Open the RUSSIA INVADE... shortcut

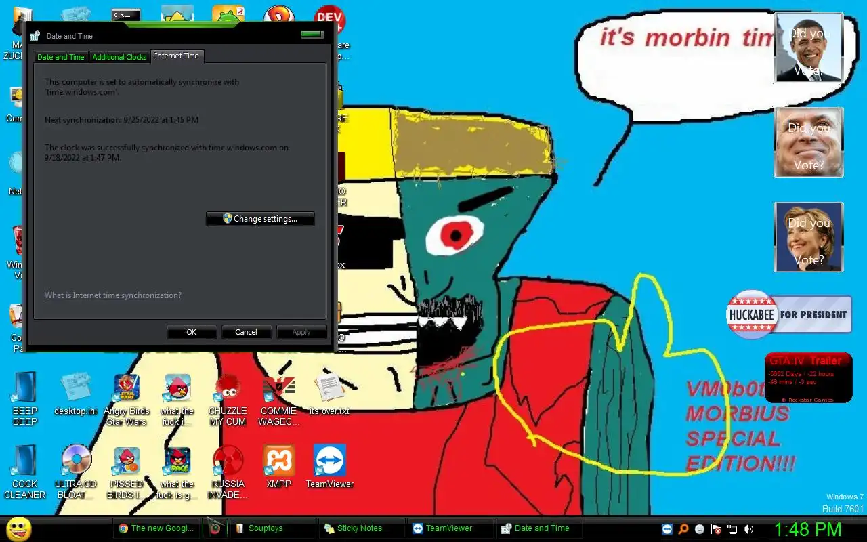(x=228, y=472)
